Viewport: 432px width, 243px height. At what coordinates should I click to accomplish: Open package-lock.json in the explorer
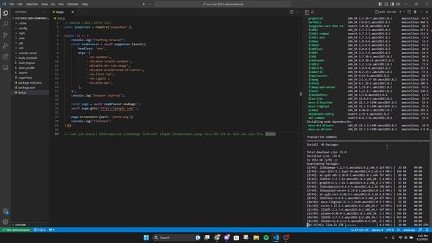click(x=30, y=82)
